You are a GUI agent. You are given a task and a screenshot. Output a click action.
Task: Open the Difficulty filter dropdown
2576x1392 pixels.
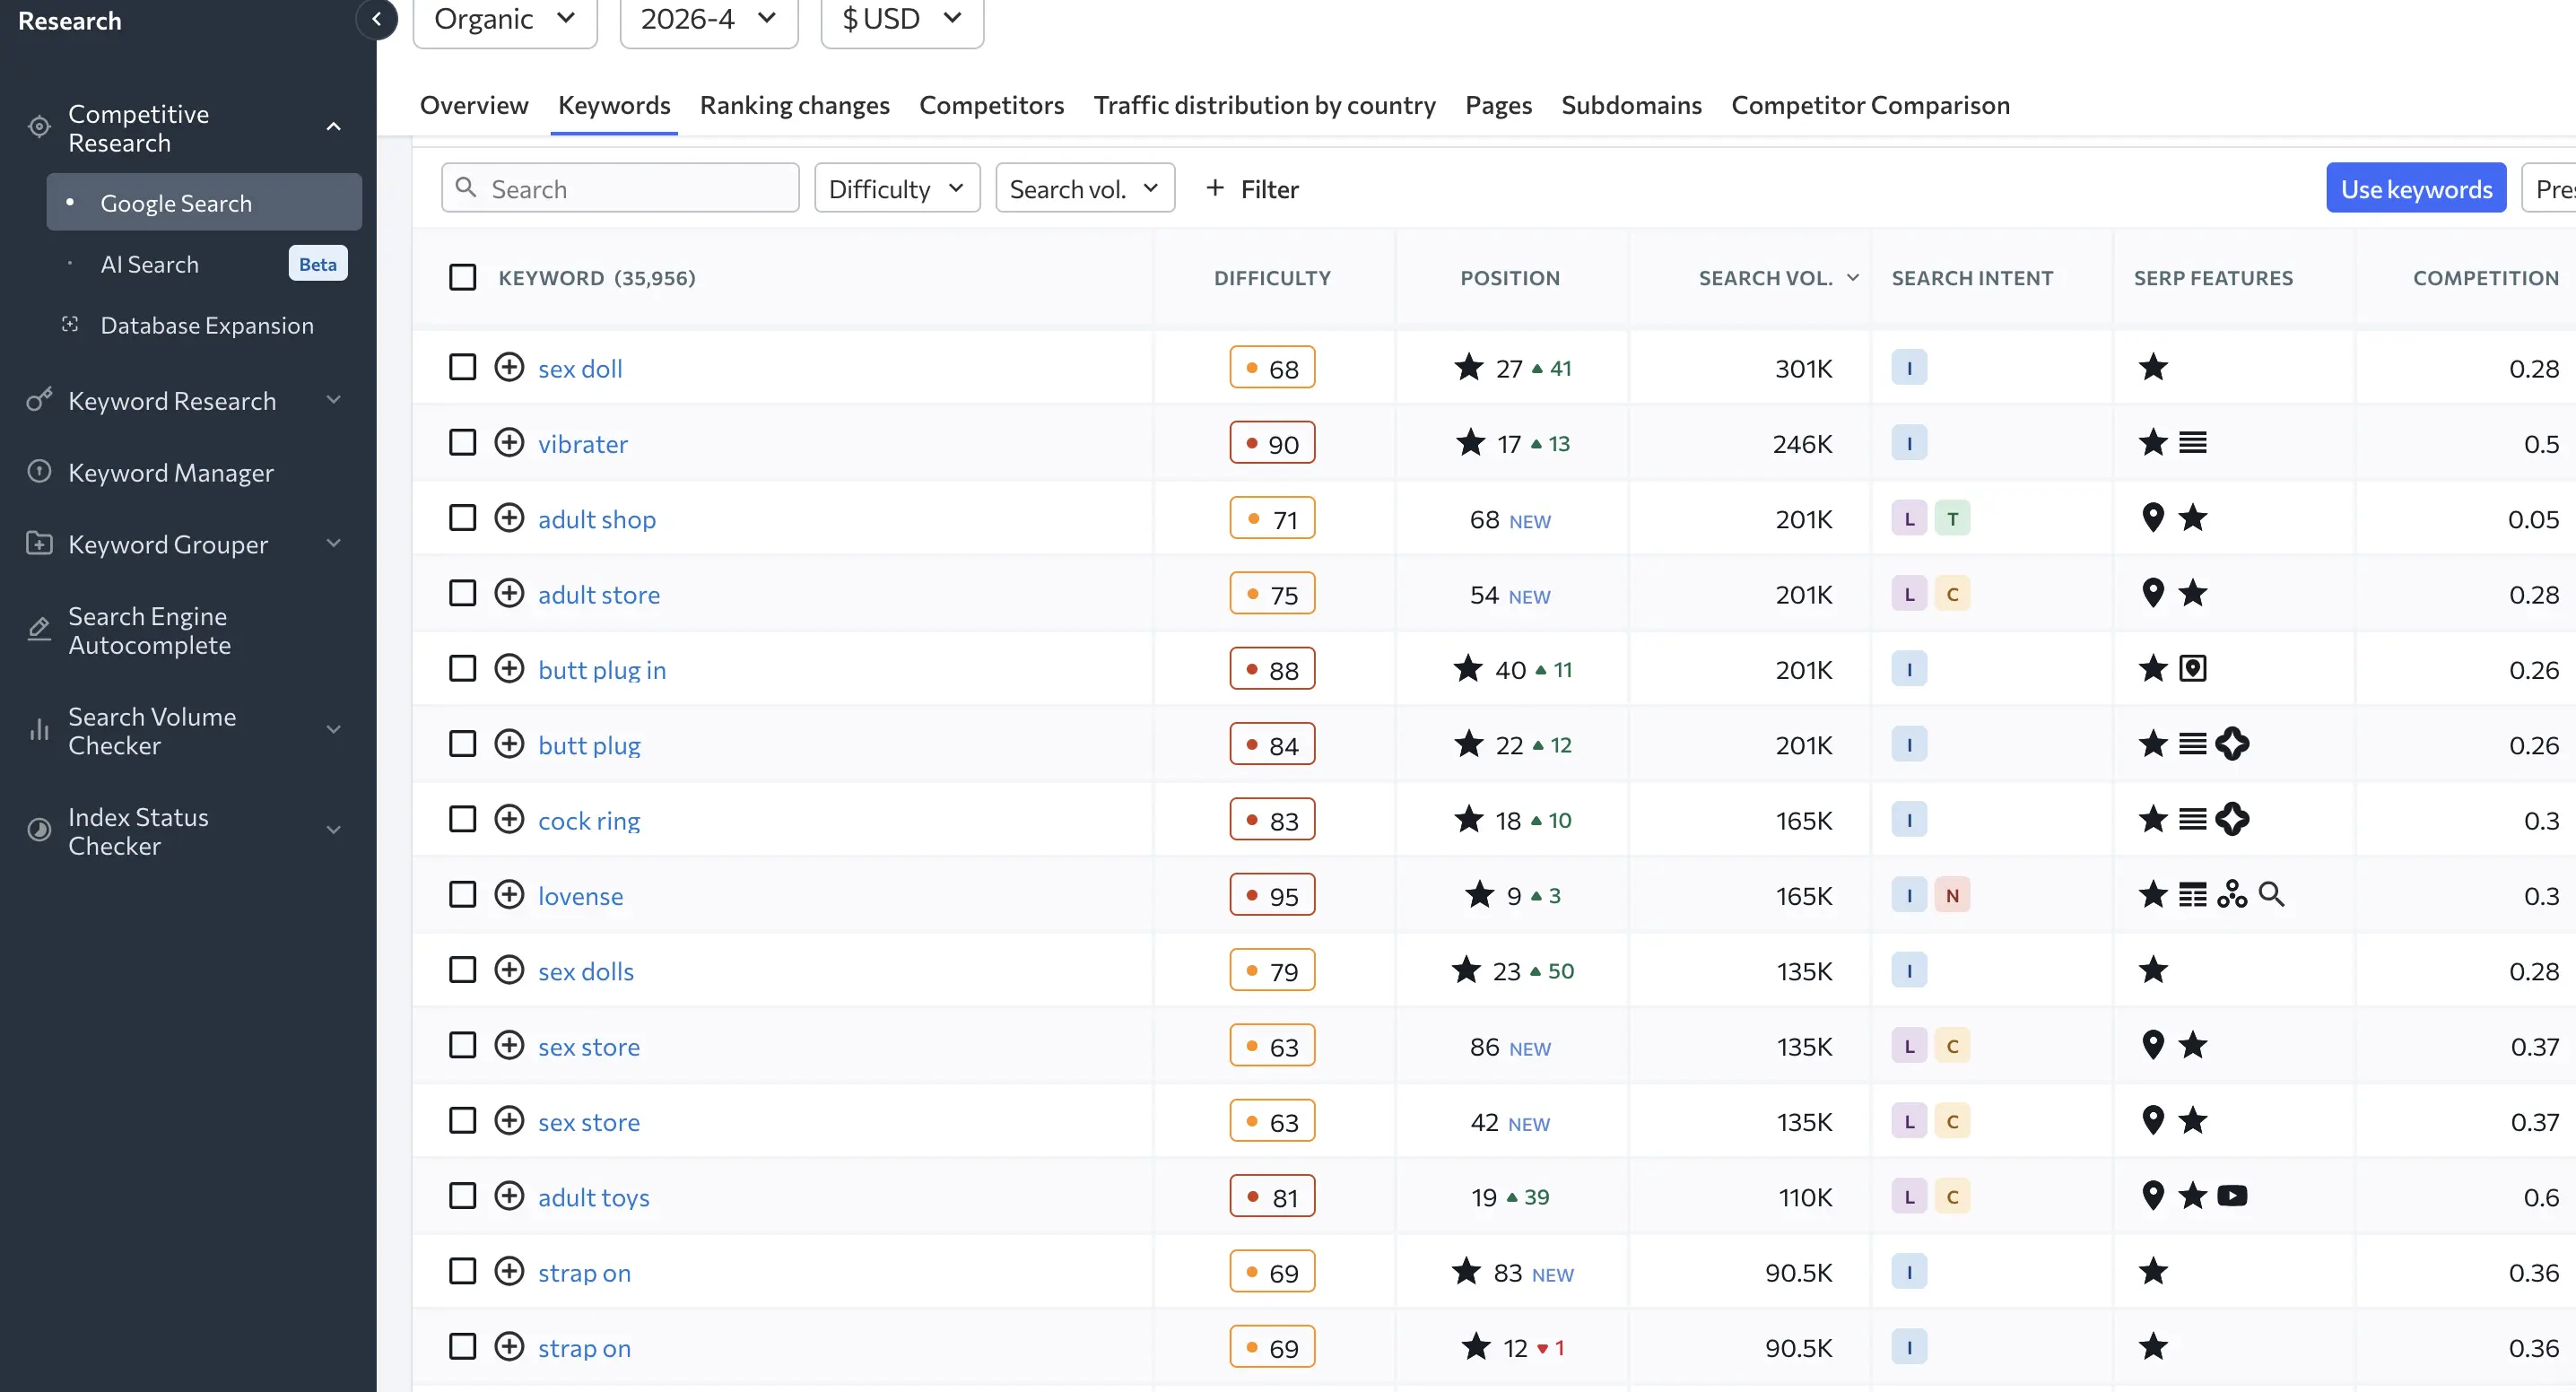click(x=895, y=187)
